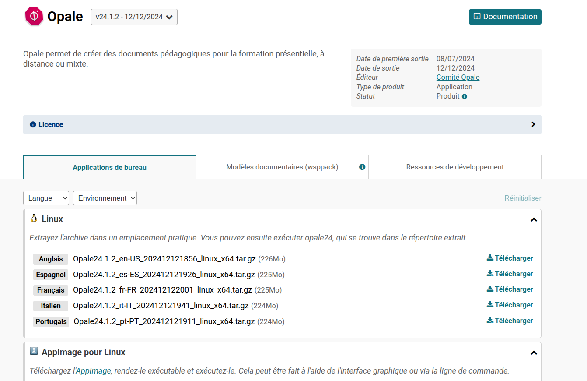The height and width of the screenshot is (381, 587).
Task: Click the Linux section heading text
Action: [52, 219]
